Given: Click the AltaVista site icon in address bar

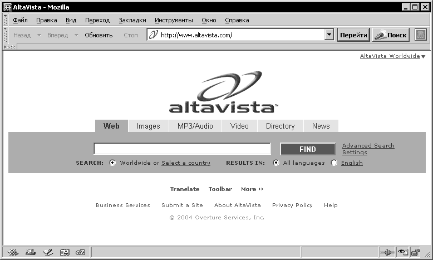Looking at the screenshot, I should [x=153, y=35].
